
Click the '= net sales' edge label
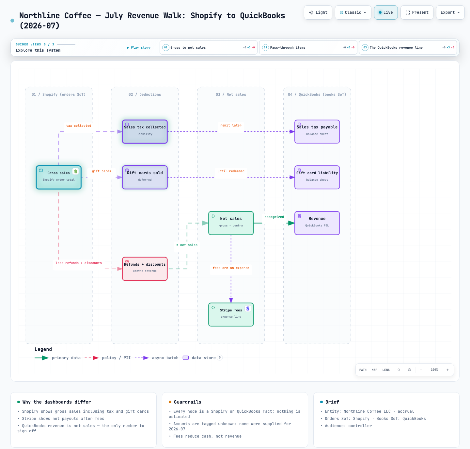(x=187, y=245)
